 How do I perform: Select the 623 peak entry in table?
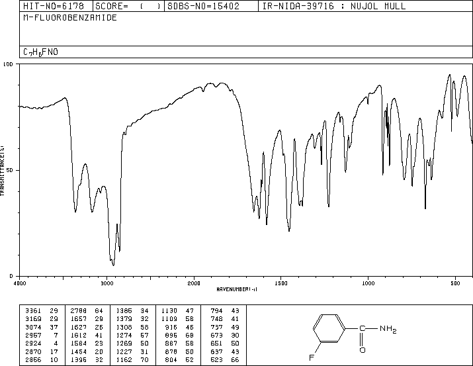(225, 359)
